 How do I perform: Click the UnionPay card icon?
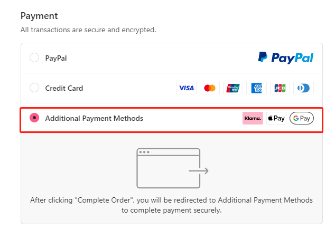(x=233, y=88)
